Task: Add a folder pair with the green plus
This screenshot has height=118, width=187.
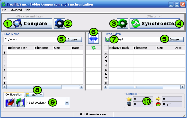Action: coord(107,39)
